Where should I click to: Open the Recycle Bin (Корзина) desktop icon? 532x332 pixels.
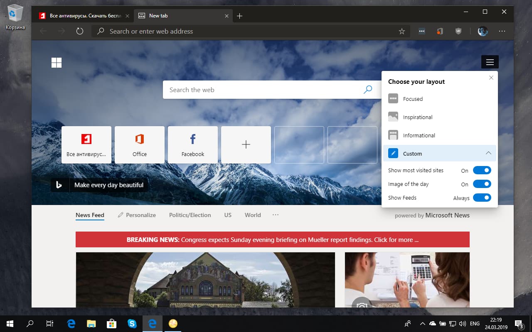coord(15,17)
